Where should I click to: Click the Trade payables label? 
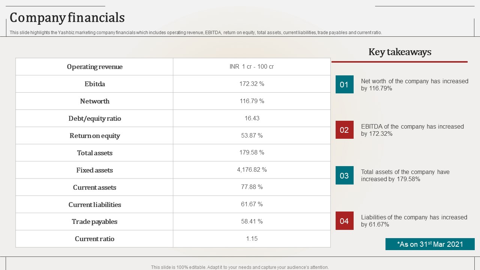94,222
